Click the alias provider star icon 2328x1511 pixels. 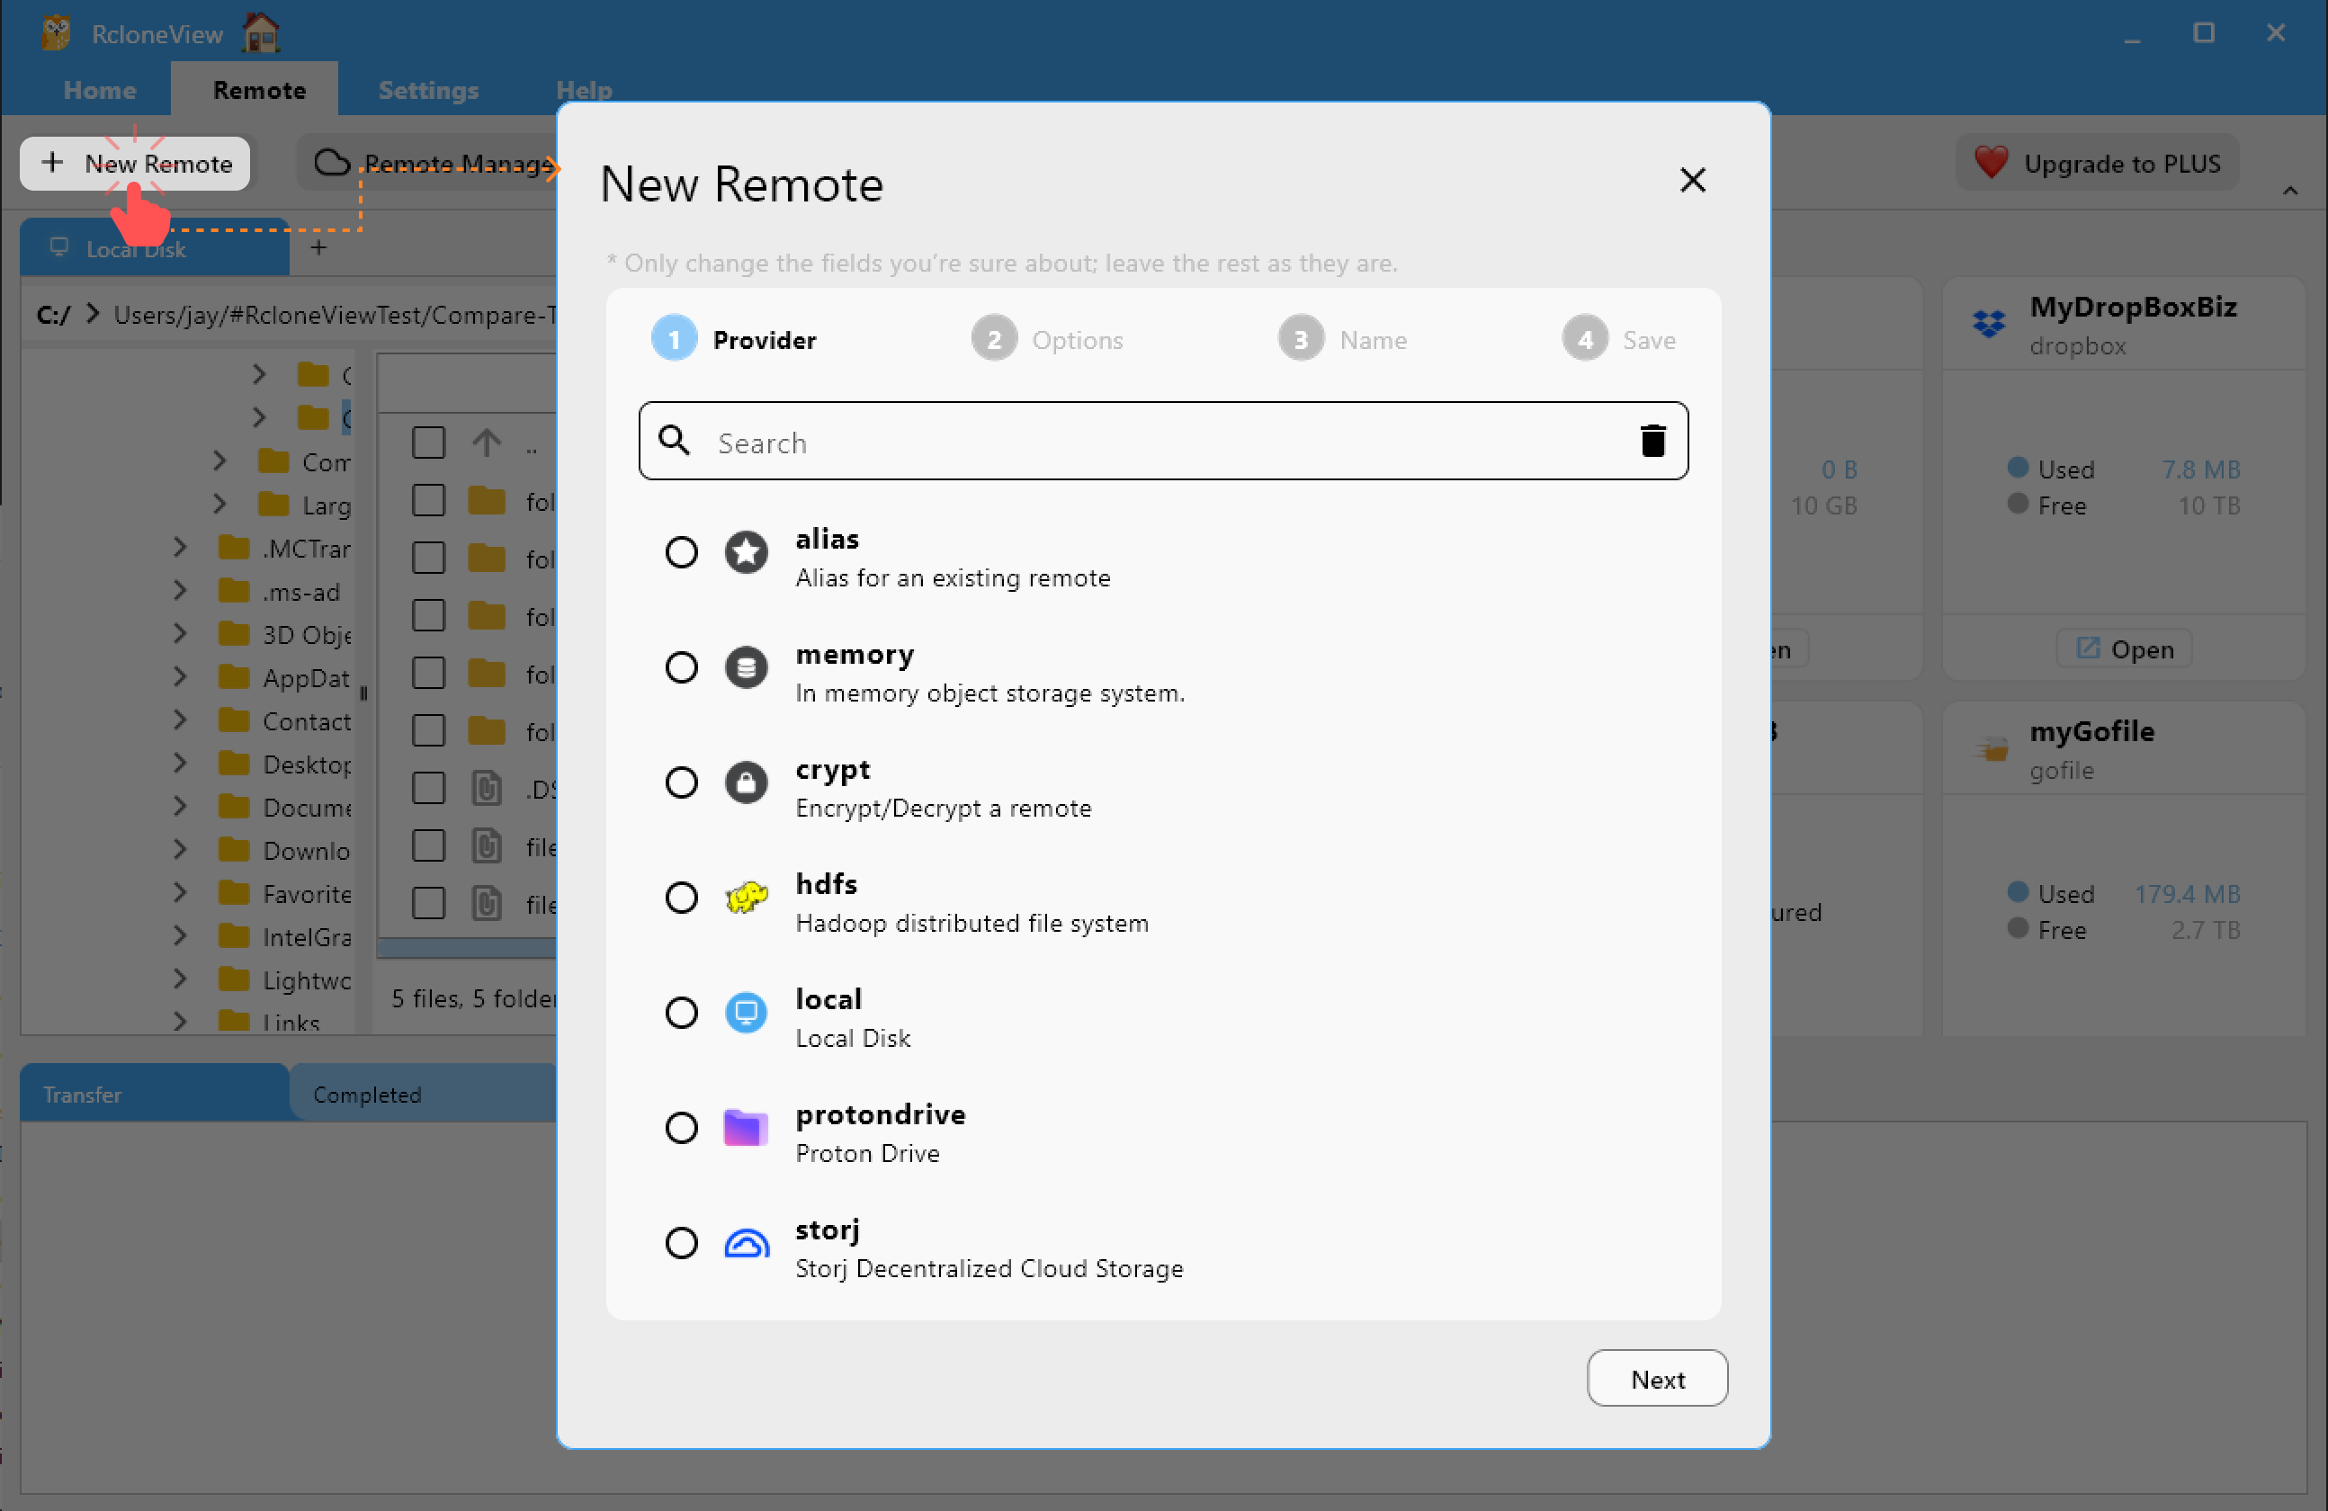click(746, 552)
